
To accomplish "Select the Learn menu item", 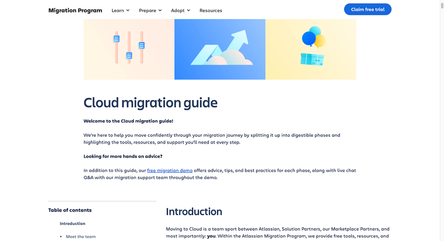I will (118, 10).
